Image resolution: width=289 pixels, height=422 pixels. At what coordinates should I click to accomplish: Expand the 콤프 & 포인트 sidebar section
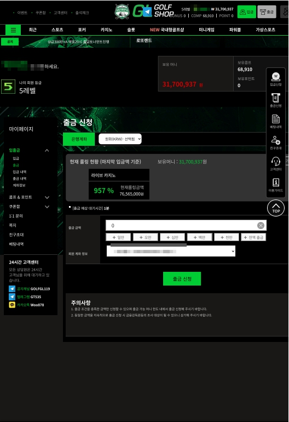coord(47,197)
